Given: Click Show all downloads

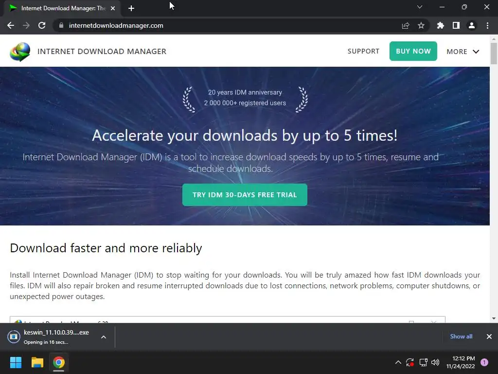Looking at the screenshot, I should [x=461, y=337].
